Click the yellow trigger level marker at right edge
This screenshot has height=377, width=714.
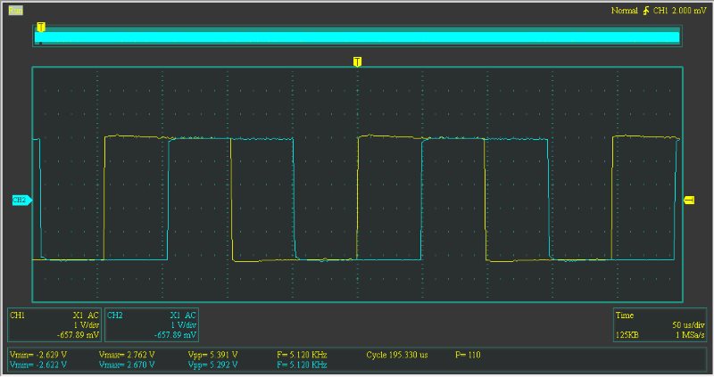coord(689,201)
